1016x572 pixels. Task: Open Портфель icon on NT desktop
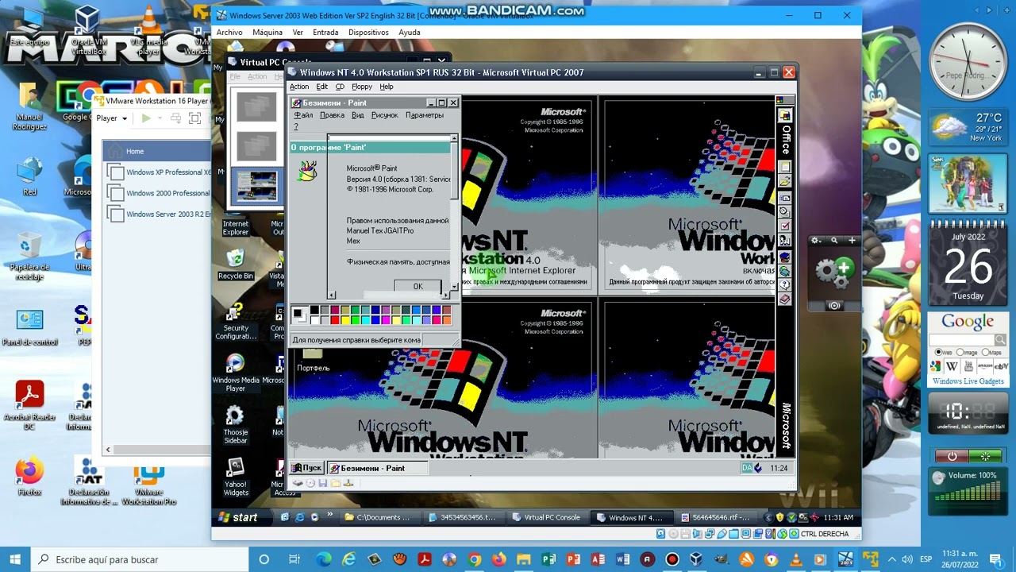point(313,359)
